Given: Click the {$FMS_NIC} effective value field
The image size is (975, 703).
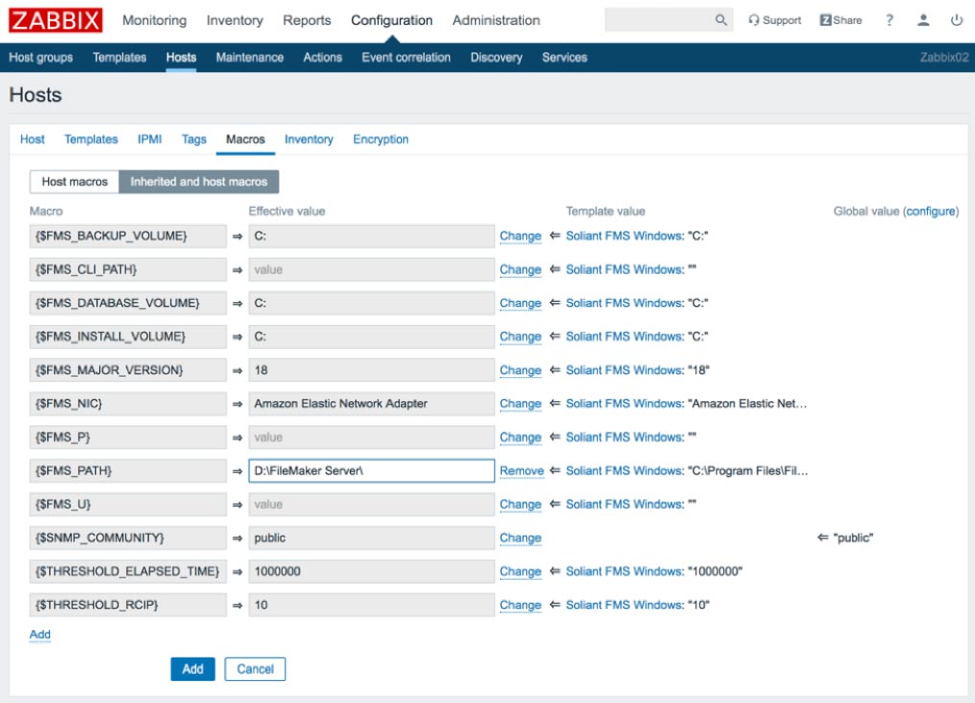Looking at the screenshot, I should point(371,404).
